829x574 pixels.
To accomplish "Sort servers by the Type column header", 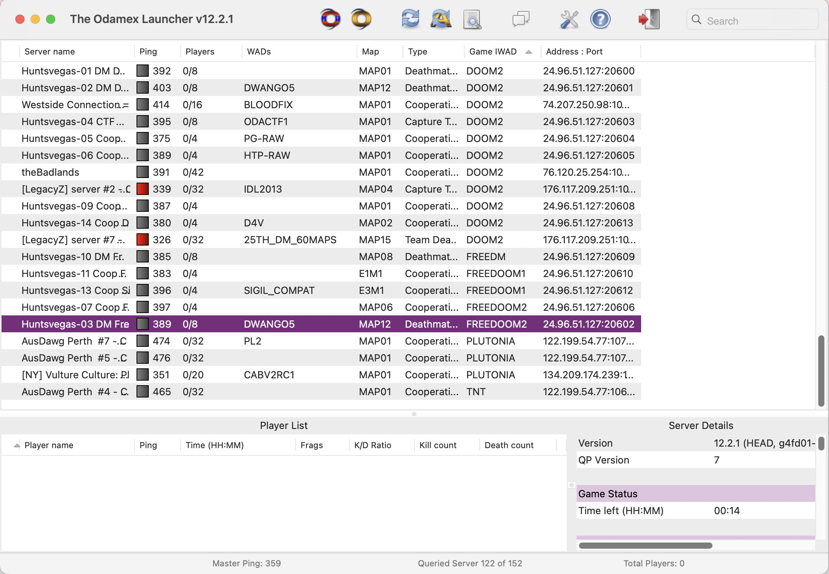I will point(433,51).
